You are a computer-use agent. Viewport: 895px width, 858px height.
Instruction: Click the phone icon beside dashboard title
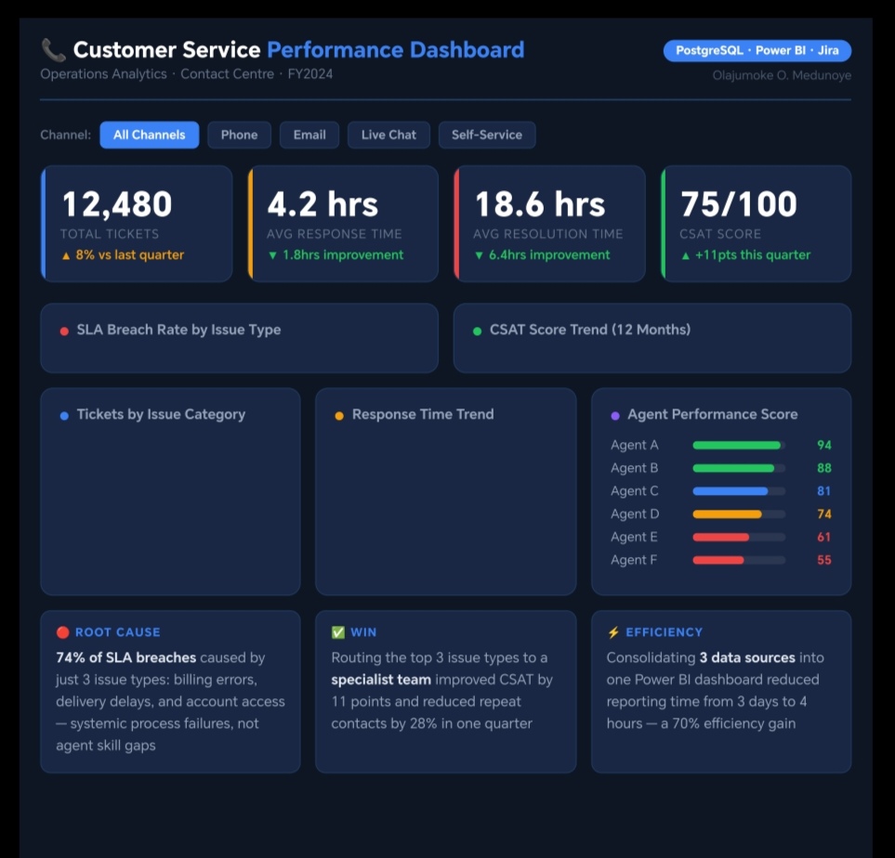coord(53,50)
